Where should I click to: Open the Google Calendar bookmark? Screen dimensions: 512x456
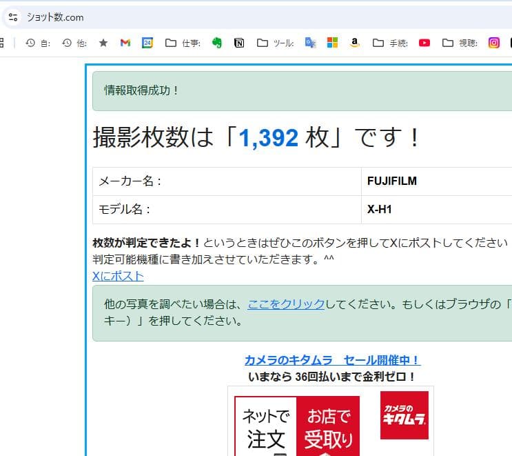(147, 43)
